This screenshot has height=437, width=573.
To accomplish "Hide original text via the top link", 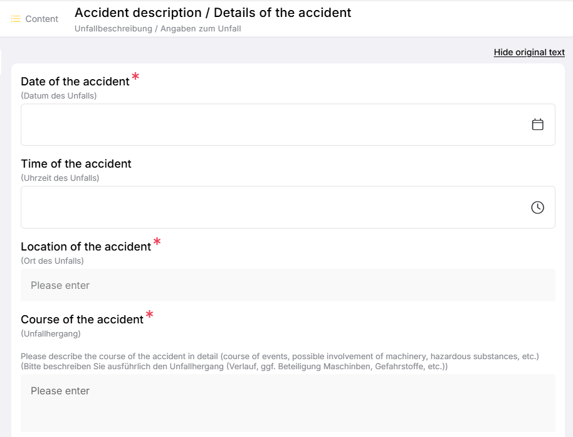I will pos(529,52).
